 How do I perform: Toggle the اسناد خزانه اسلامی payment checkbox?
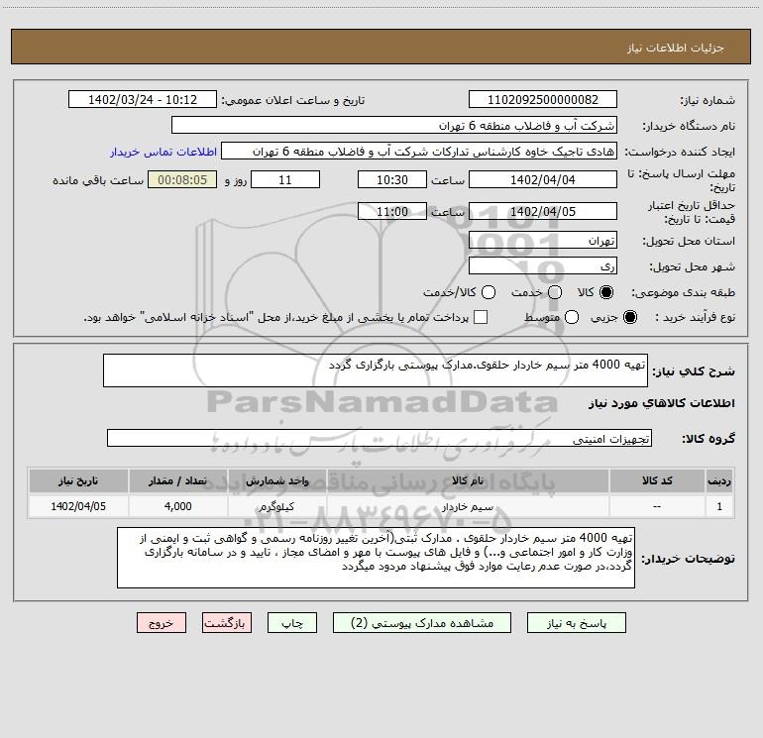point(481,317)
